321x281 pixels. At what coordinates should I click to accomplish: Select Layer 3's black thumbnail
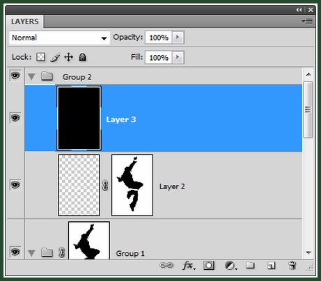pos(79,118)
